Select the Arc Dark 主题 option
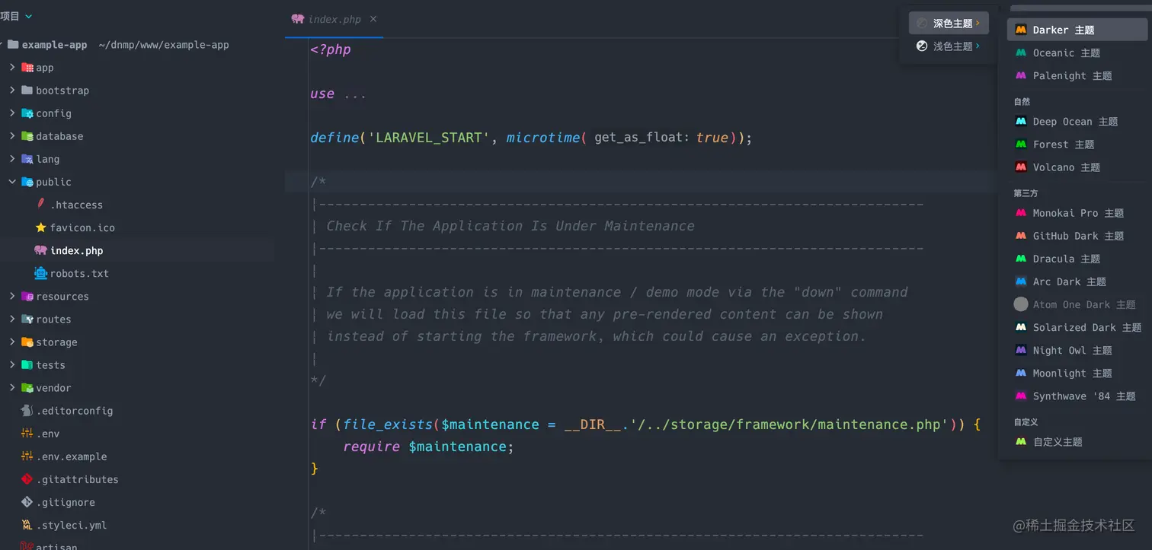Screen dimensions: 1152x550 [x=1077, y=281]
